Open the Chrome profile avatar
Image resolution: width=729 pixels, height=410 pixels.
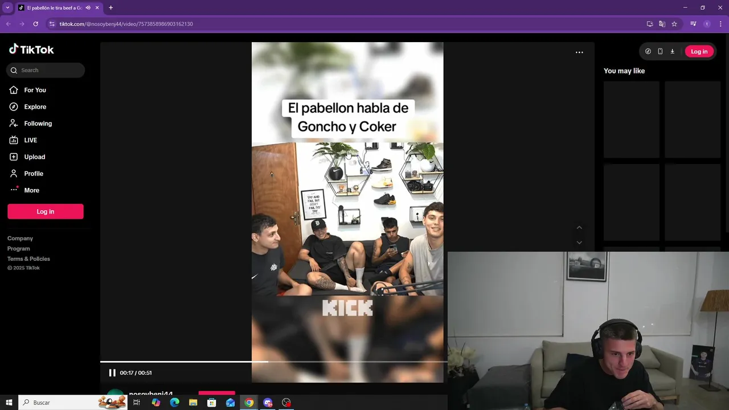(707, 24)
